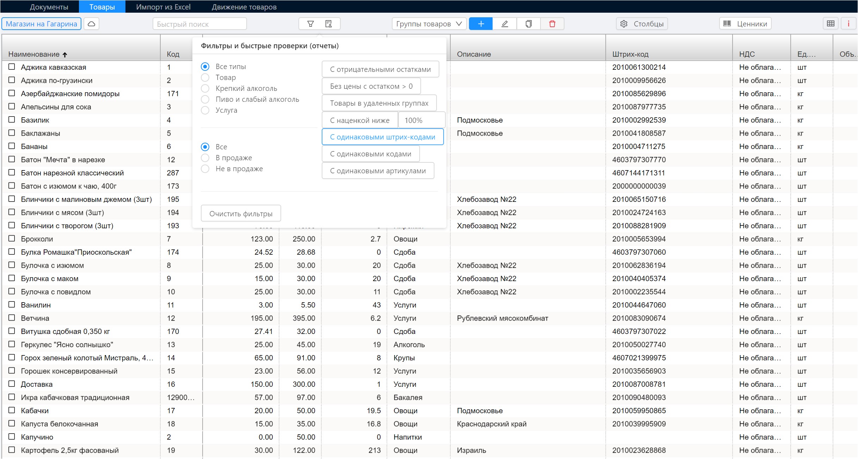Click the copy product icon
The height and width of the screenshot is (459, 858).
pyautogui.click(x=529, y=24)
